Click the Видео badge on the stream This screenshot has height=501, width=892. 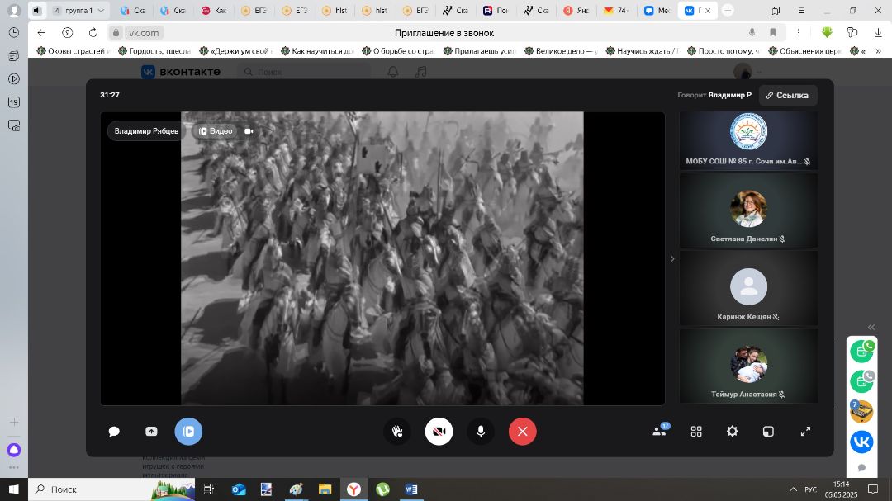point(216,130)
